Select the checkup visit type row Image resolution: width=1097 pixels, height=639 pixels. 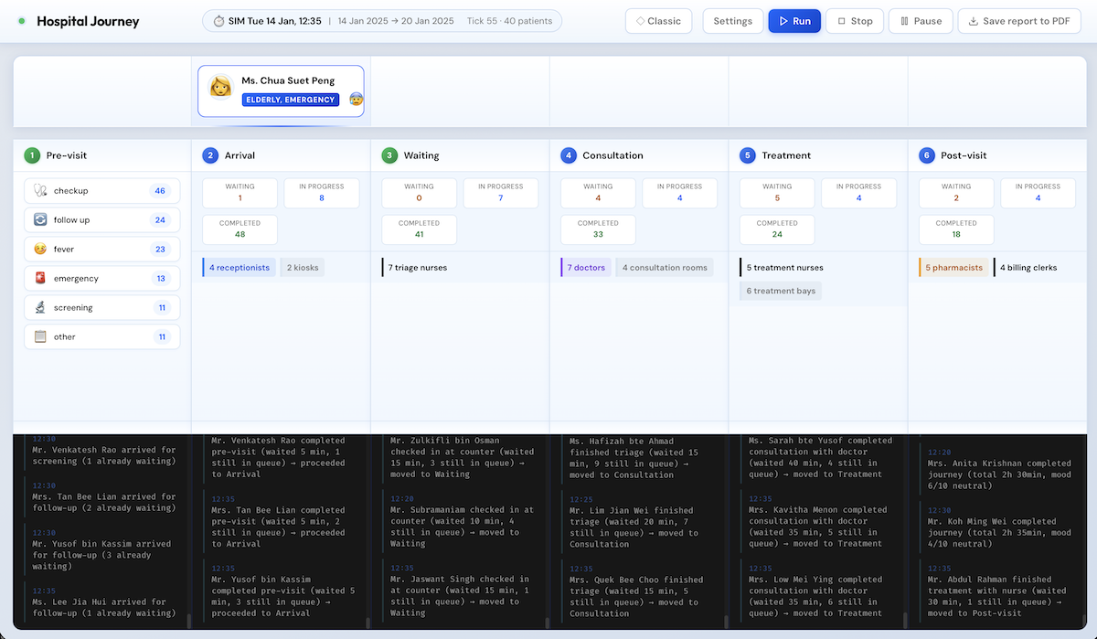(x=102, y=191)
